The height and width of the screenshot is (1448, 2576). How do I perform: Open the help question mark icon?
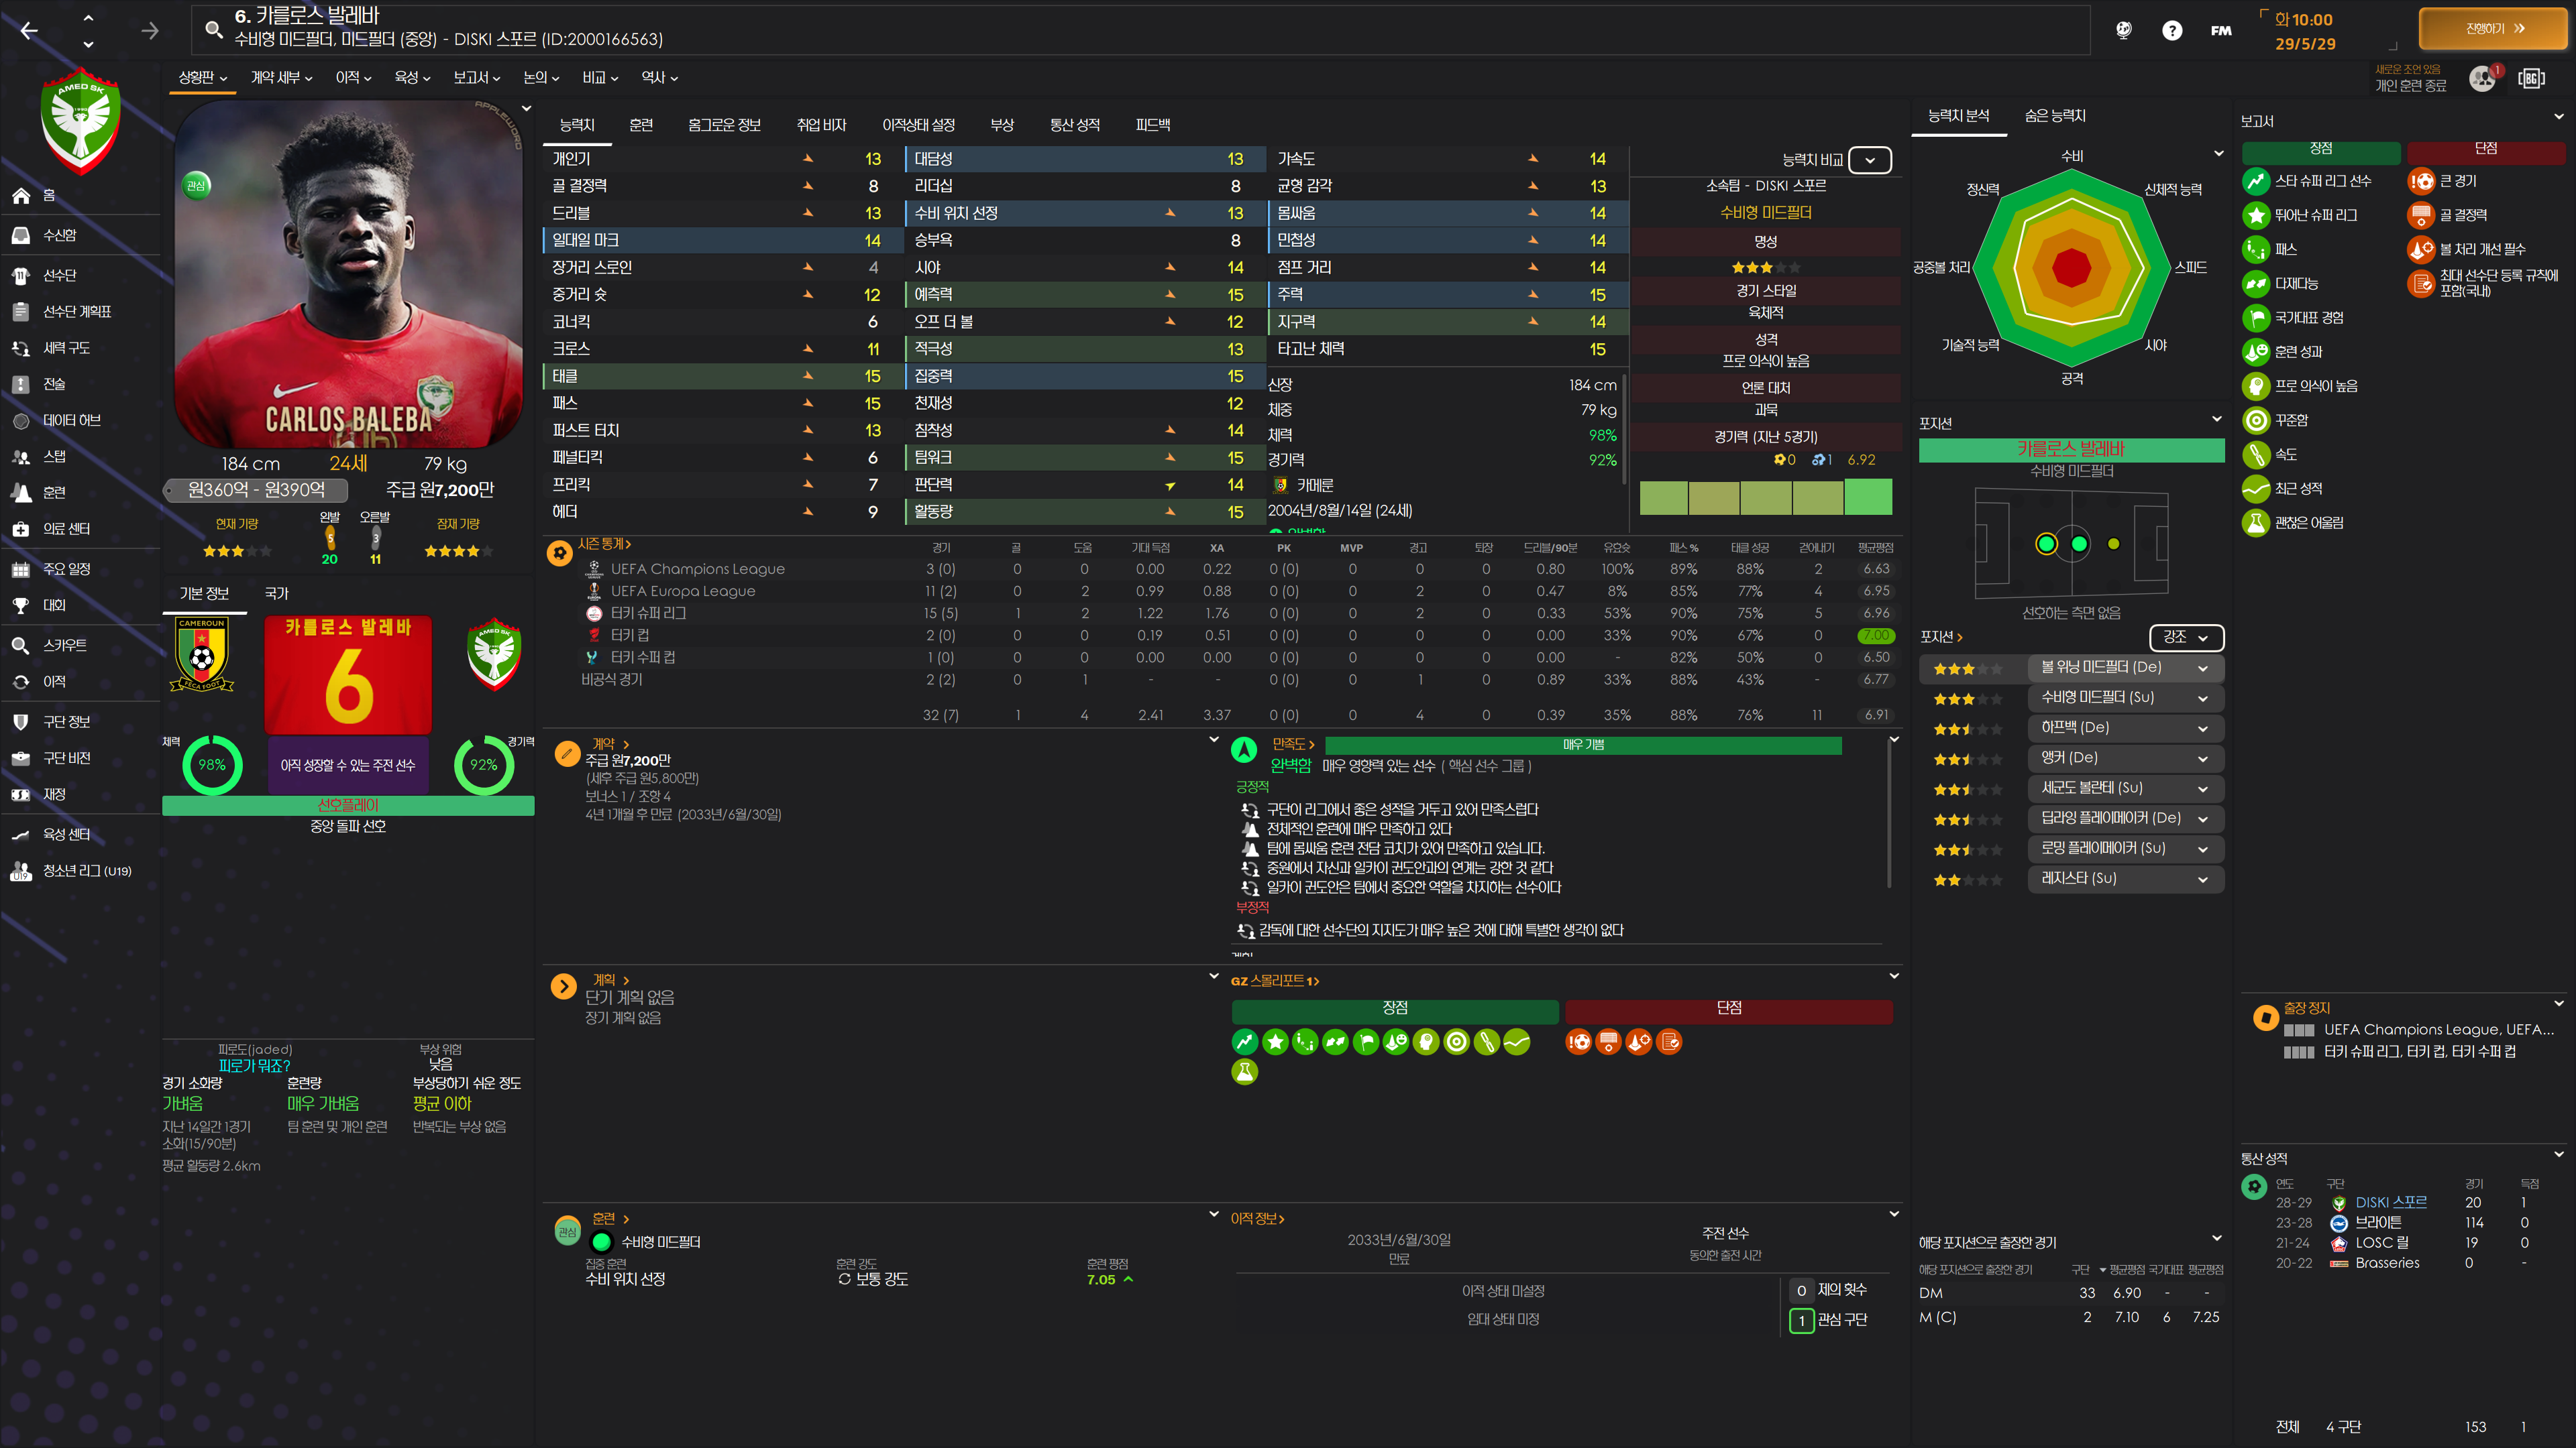2171,31
